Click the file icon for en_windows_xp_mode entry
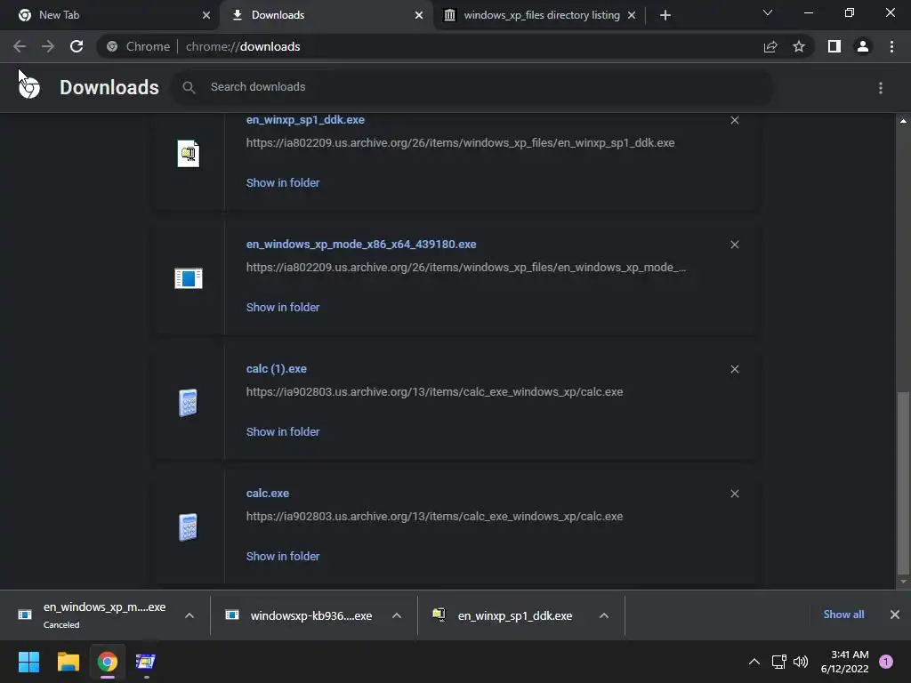The width and height of the screenshot is (911, 683). point(189,278)
